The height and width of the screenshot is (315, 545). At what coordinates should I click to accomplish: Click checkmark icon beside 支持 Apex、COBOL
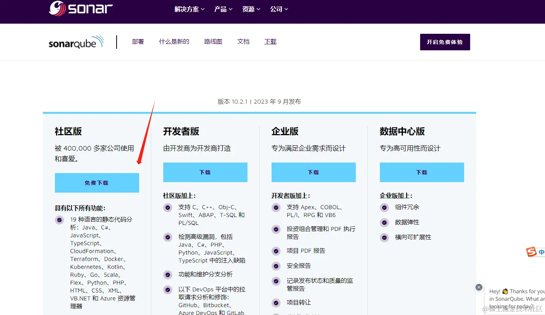click(276, 207)
